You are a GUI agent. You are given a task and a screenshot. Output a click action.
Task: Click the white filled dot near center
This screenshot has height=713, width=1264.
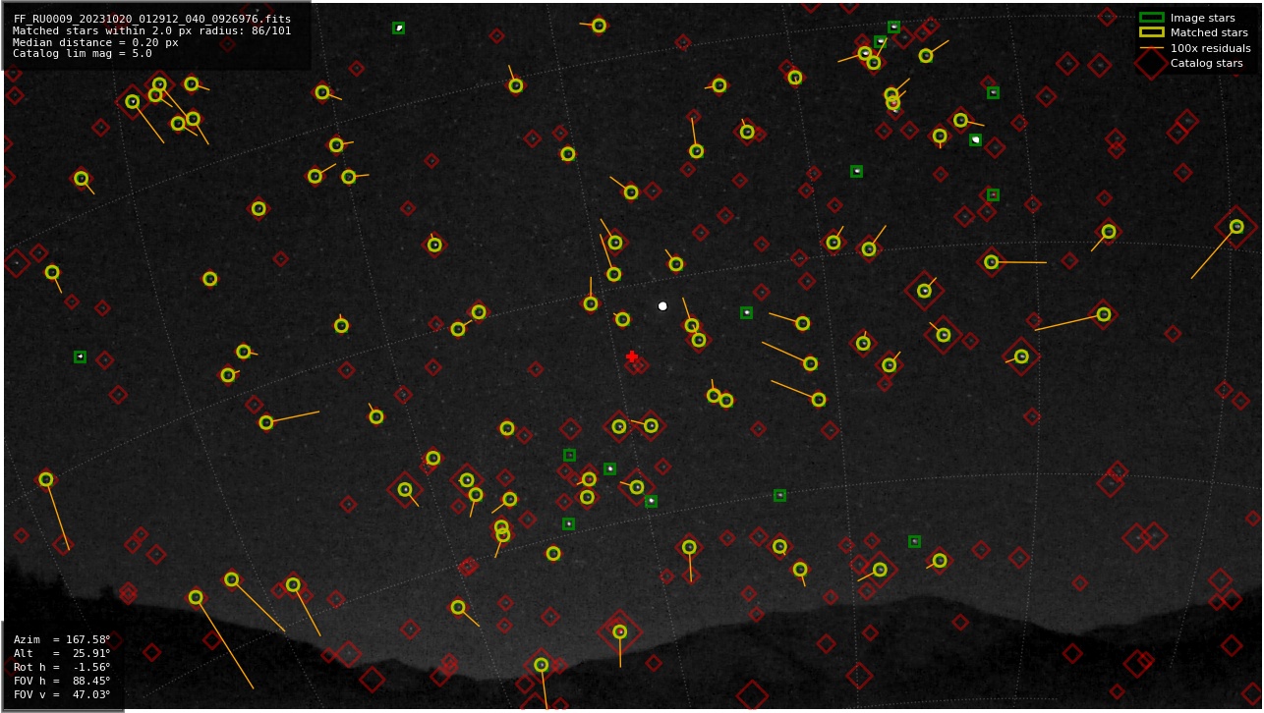click(662, 306)
